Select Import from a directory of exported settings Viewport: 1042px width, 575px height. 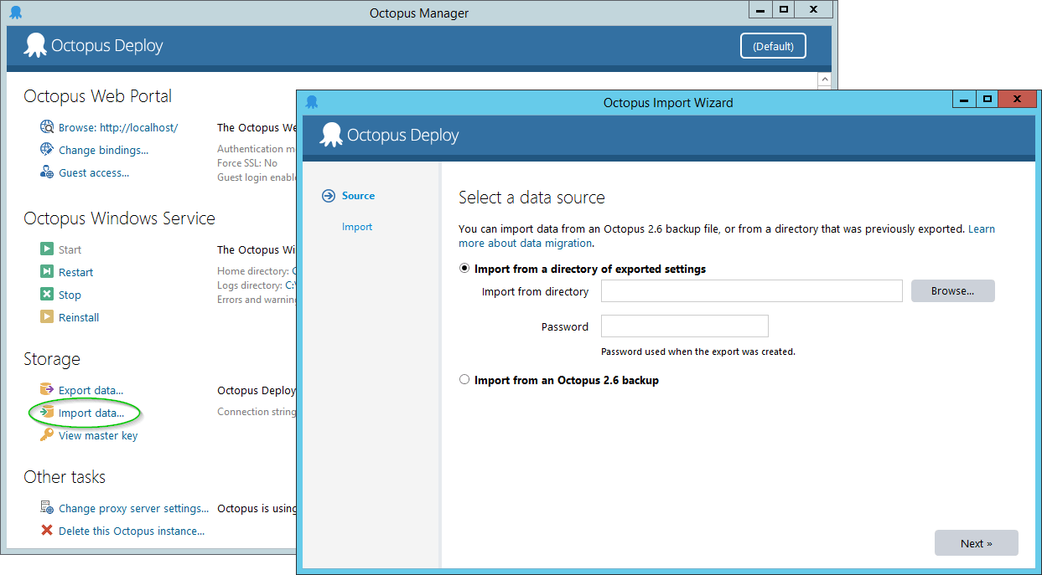464,269
